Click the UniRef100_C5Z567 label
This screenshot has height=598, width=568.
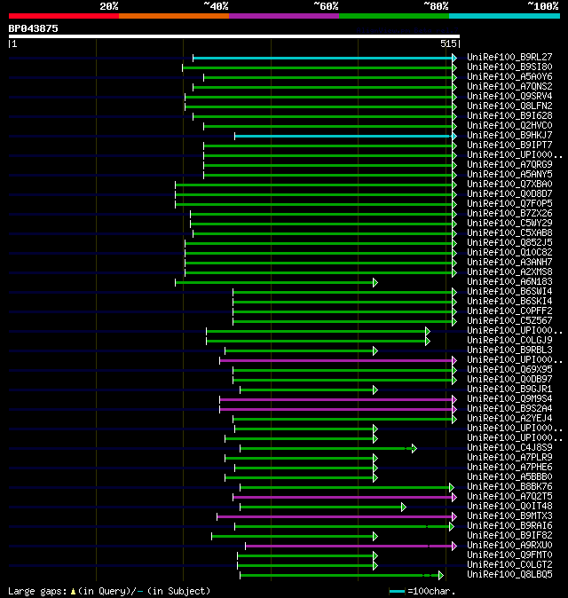tap(509, 321)
